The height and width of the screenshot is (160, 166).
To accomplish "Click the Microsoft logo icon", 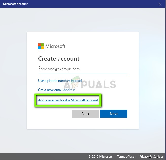I will 41,46.
